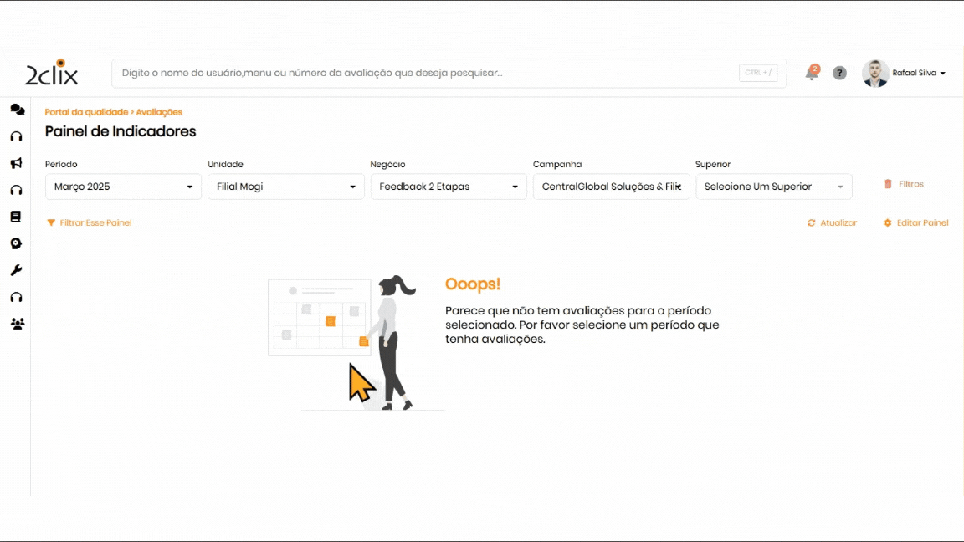The image size is (964, 542).
Task: Select the head-with-gear sidebar icon
Action: coord(16,243)
